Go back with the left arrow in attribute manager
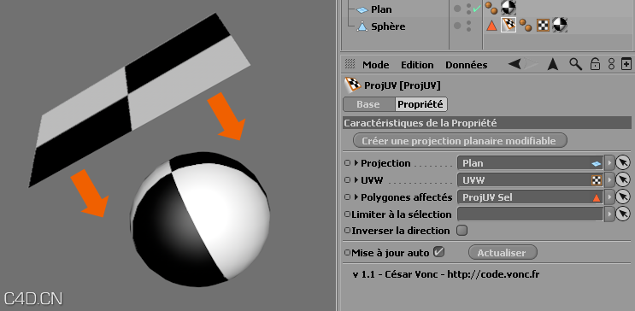This screenshot has width=635, height=311. 514,64
